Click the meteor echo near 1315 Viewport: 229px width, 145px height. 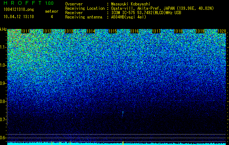coord(123,113)
